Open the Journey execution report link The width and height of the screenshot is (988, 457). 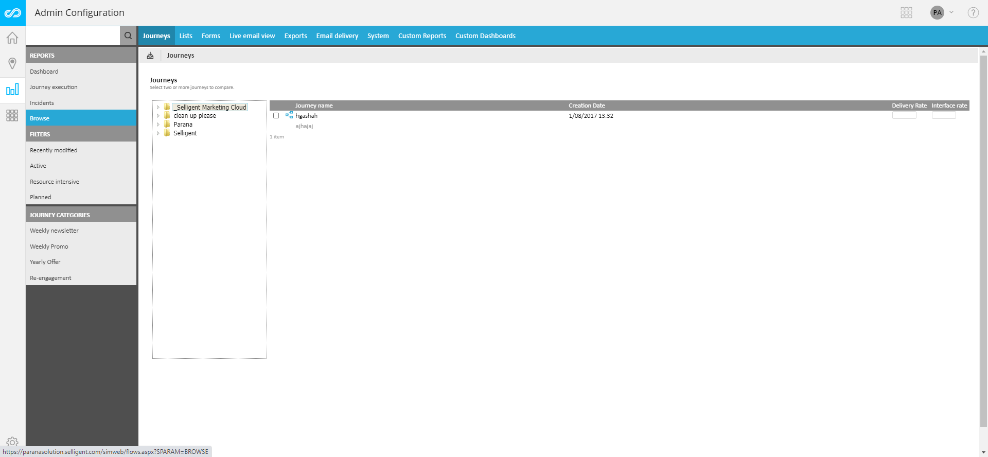tap(54, 87)
